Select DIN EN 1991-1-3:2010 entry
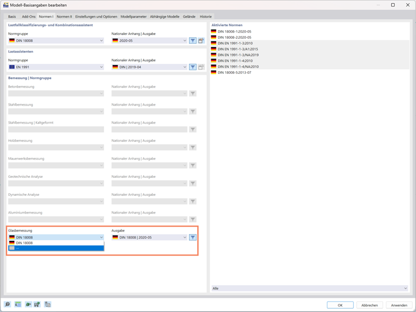Image resolution: width=416 pixels, height=312 pixels. (x=310, y=43)
